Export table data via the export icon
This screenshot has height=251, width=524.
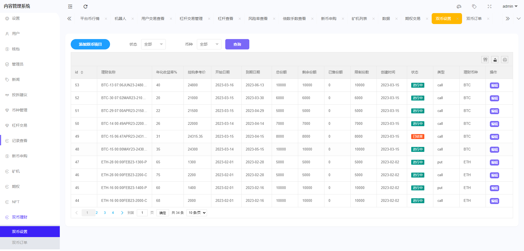tap(495, 59)
